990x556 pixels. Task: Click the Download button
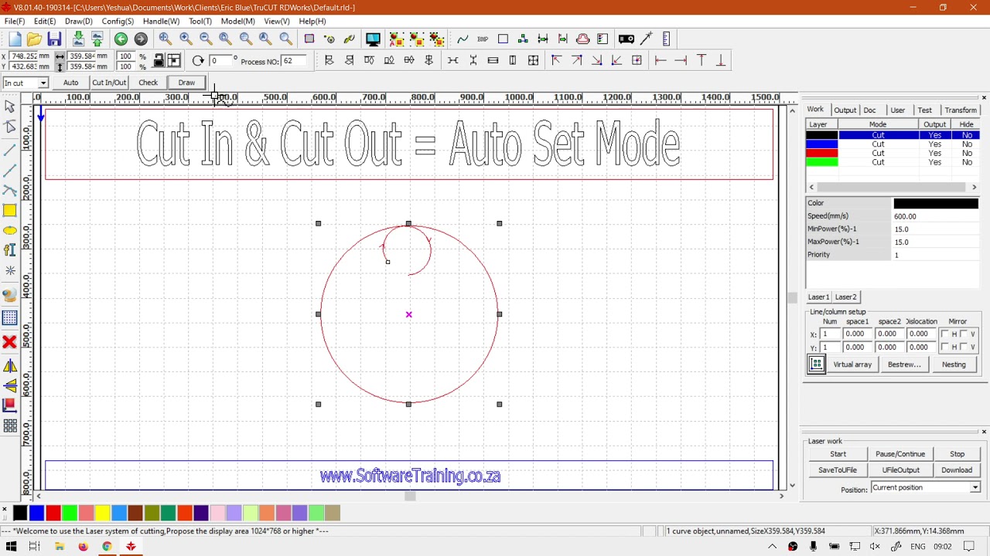point(957,470)
